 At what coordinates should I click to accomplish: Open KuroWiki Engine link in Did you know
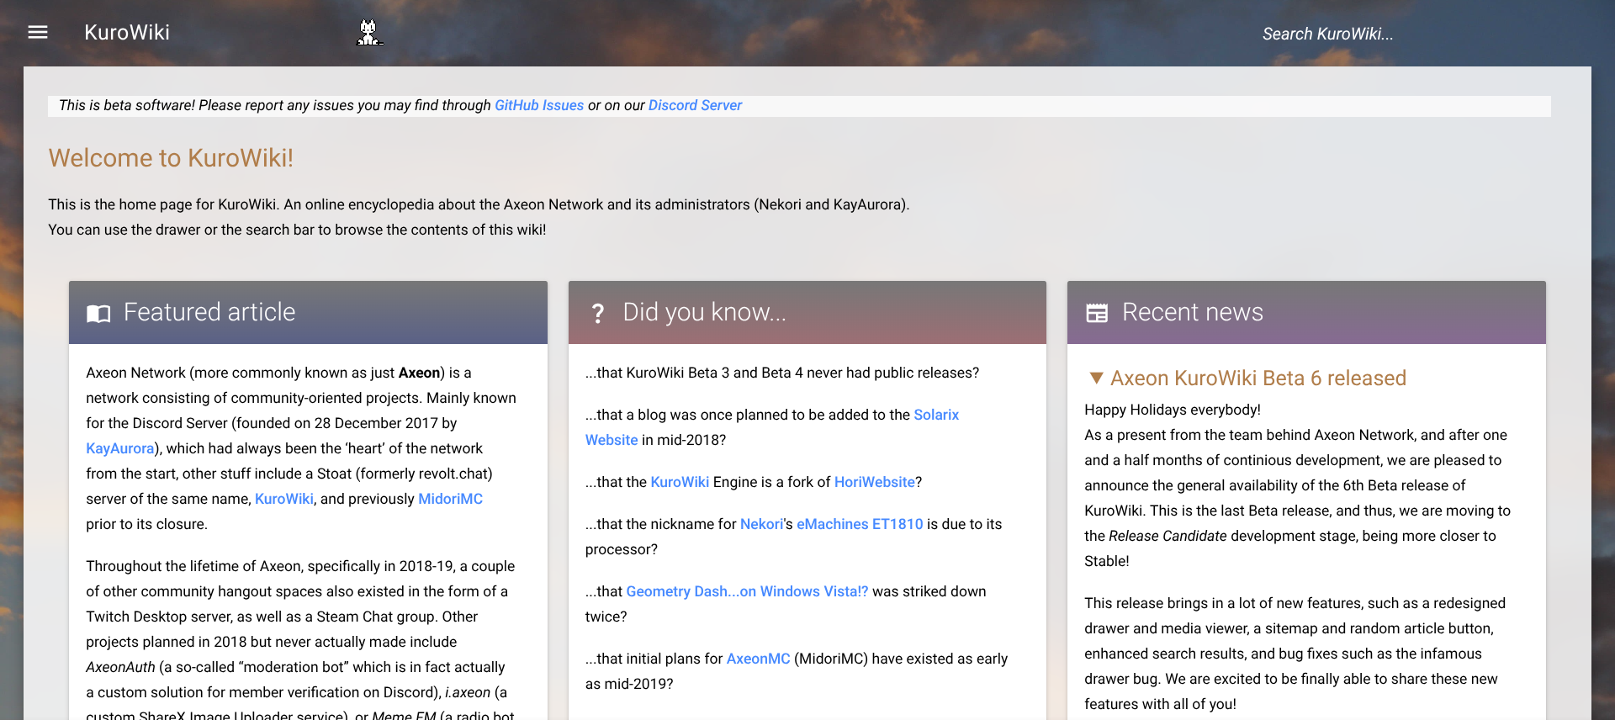click(x=680, y=482)
